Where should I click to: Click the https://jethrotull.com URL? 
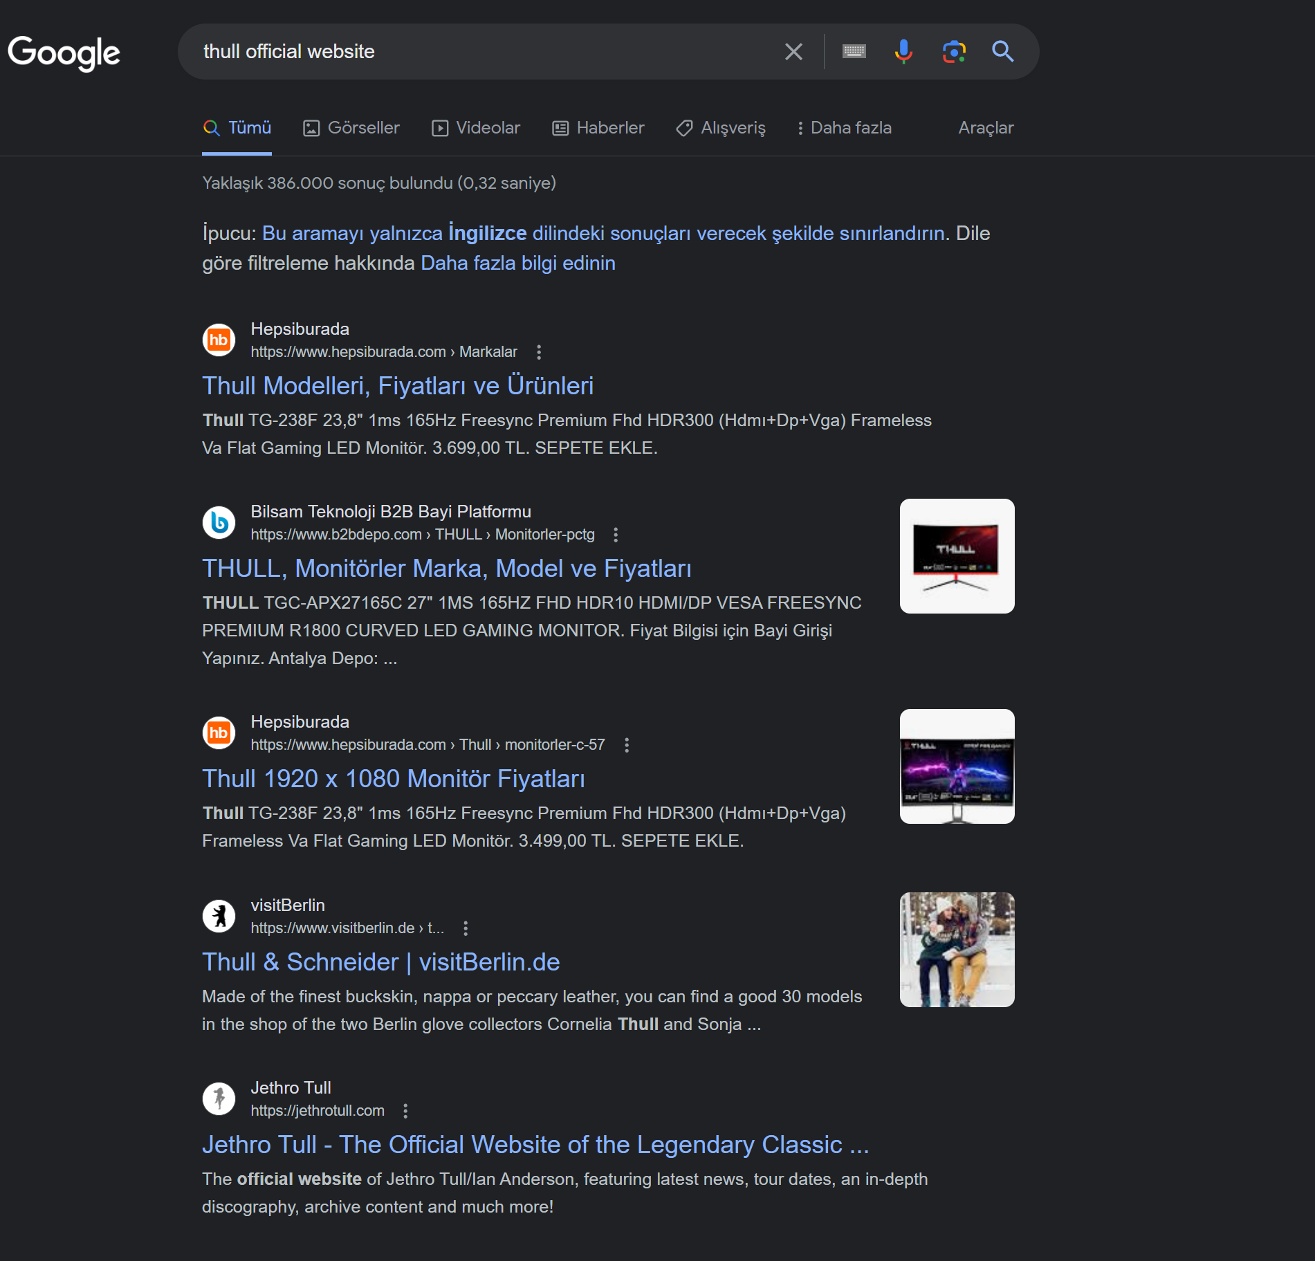pos(318,1111)
